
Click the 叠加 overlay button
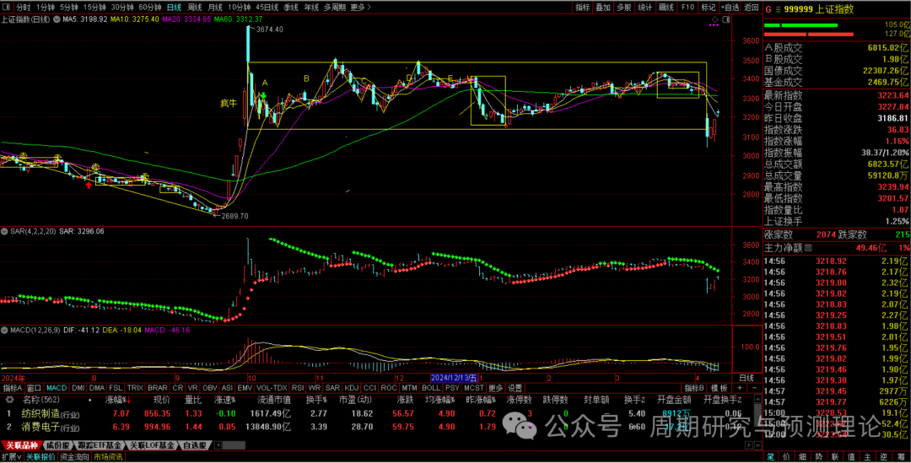point(602,7)
